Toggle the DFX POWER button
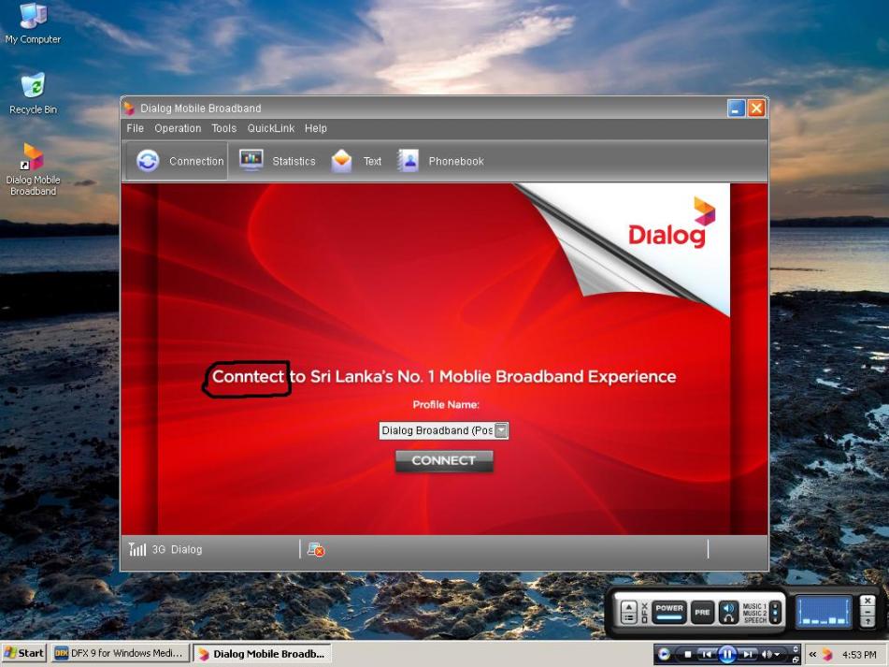The width and height of the screenshot is (889, 667). coord(669,613)
